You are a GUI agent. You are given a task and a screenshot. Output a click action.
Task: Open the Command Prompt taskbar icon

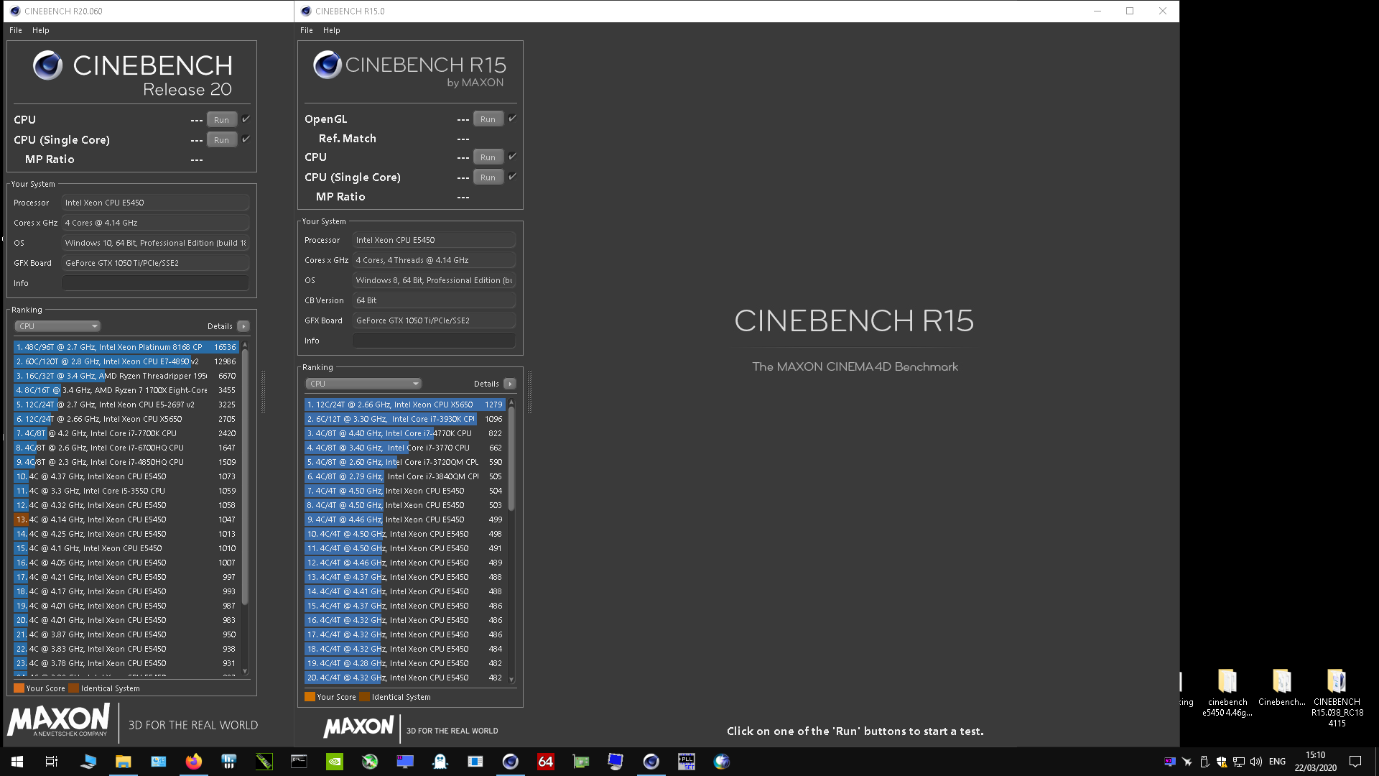(x=299, y=762)
